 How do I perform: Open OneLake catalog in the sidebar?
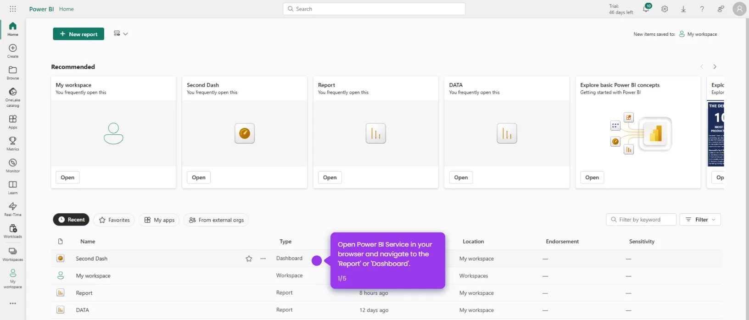(13, 97)
